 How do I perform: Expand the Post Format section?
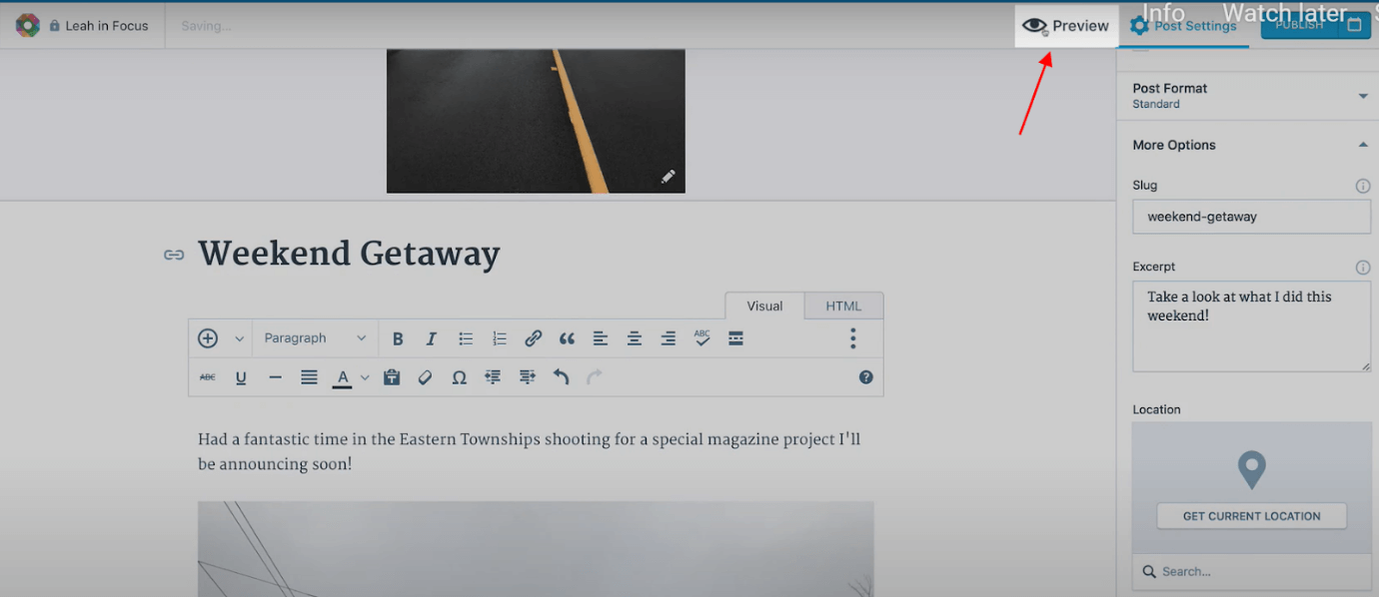tap(1248, 96)
